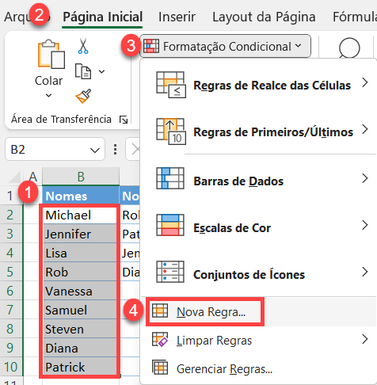
Task: Click the Escalas de Cor icon
Action: coord(170,225)
